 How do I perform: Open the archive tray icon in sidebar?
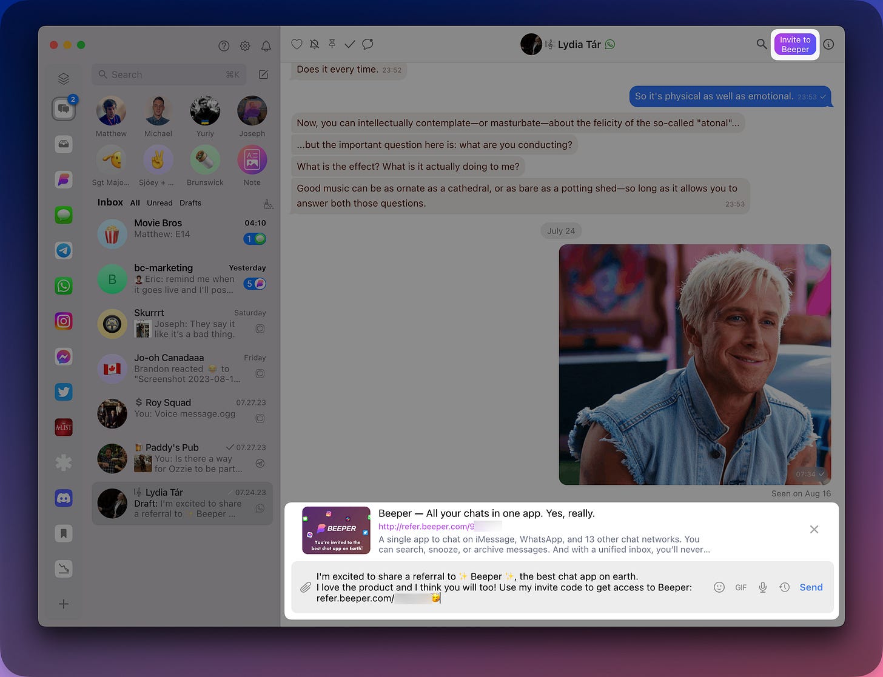pos(64,144)
